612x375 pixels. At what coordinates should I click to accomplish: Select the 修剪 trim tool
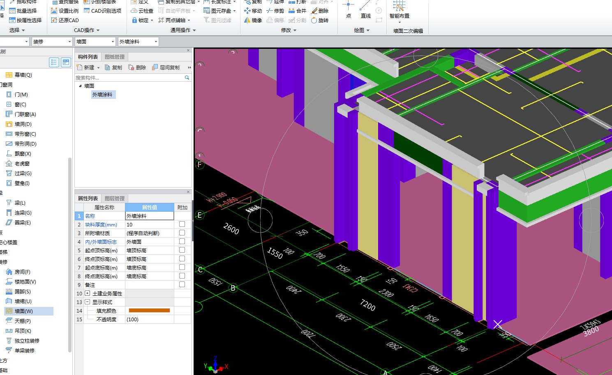[x=275, y=11]
